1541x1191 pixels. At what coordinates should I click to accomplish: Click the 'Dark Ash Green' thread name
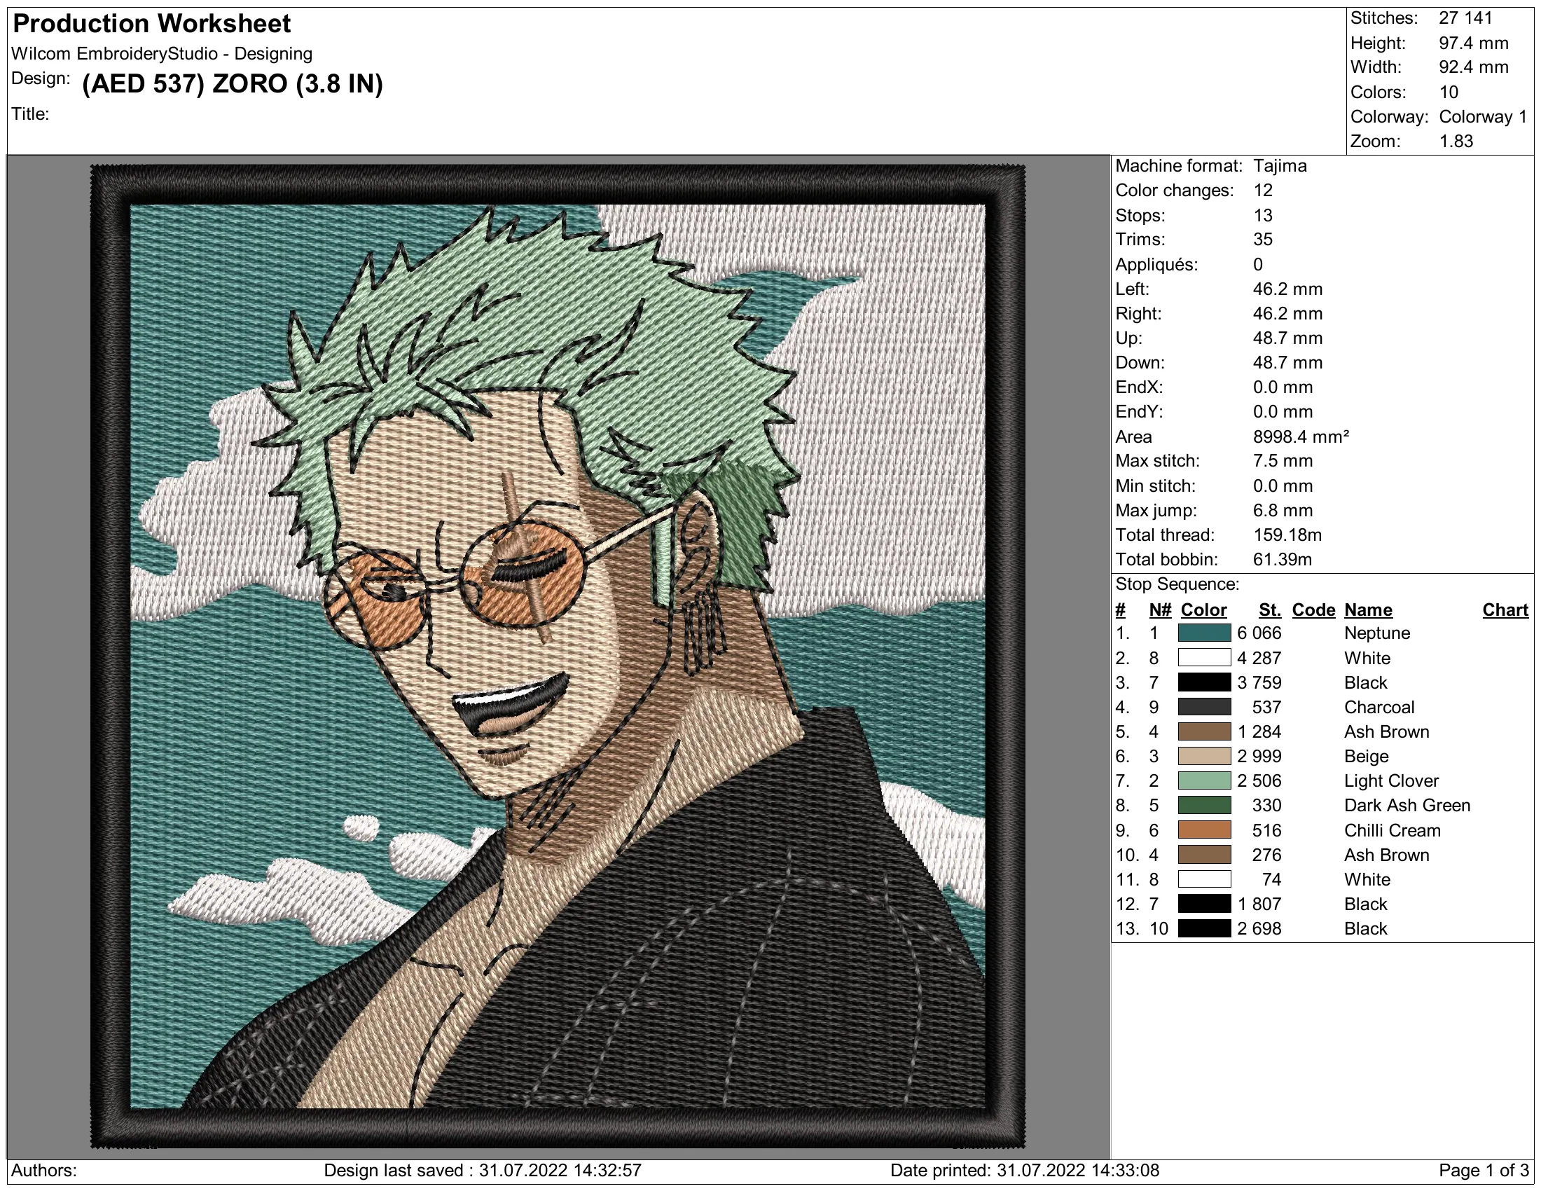click(x=1407, y=806)
